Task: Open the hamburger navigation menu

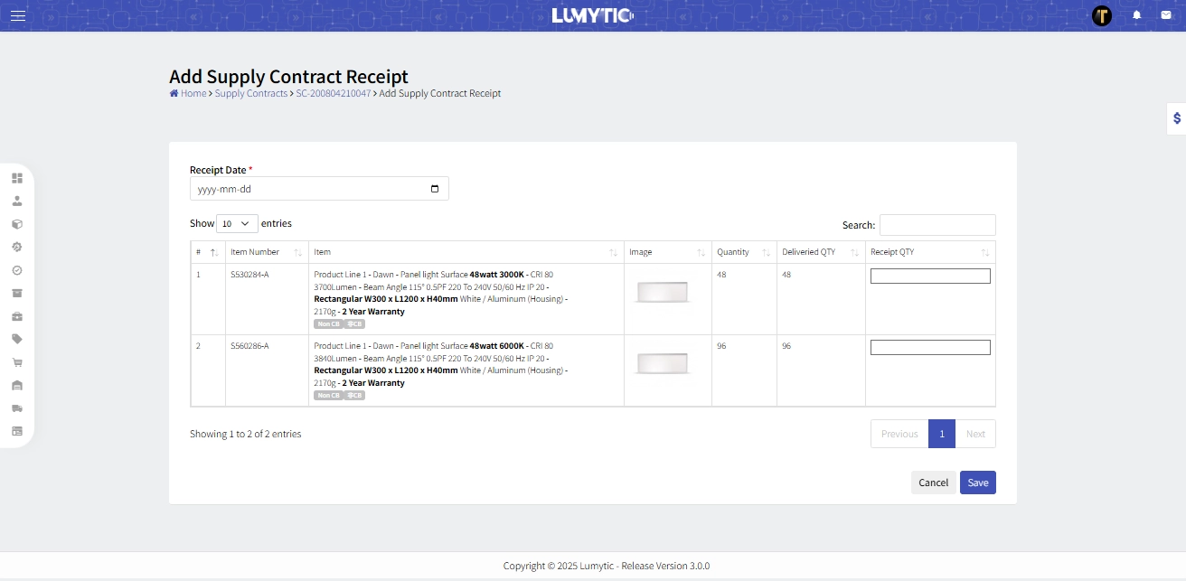Action: click(17, 14)
